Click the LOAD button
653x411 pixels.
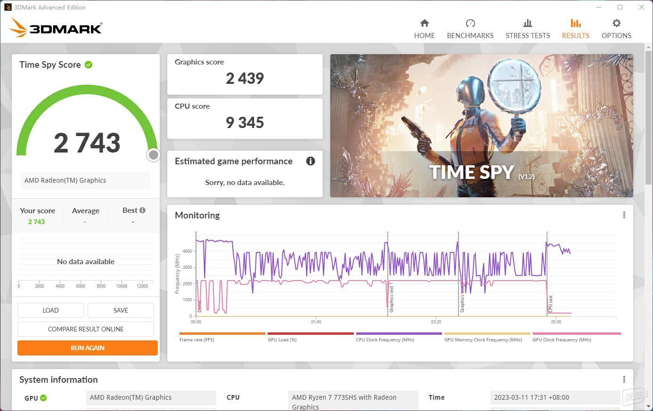coord(50,310)
